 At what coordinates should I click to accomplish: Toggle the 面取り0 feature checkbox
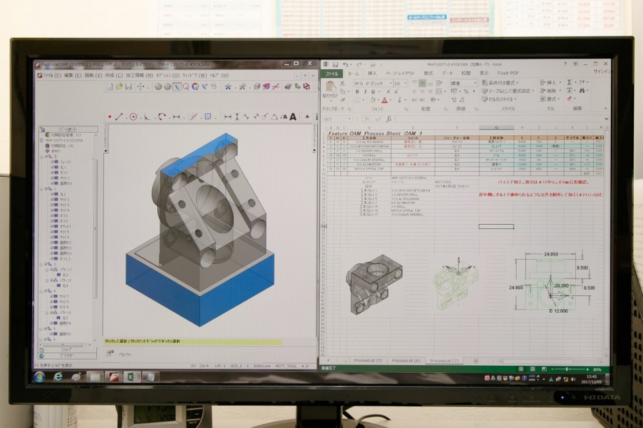point(52,183)
